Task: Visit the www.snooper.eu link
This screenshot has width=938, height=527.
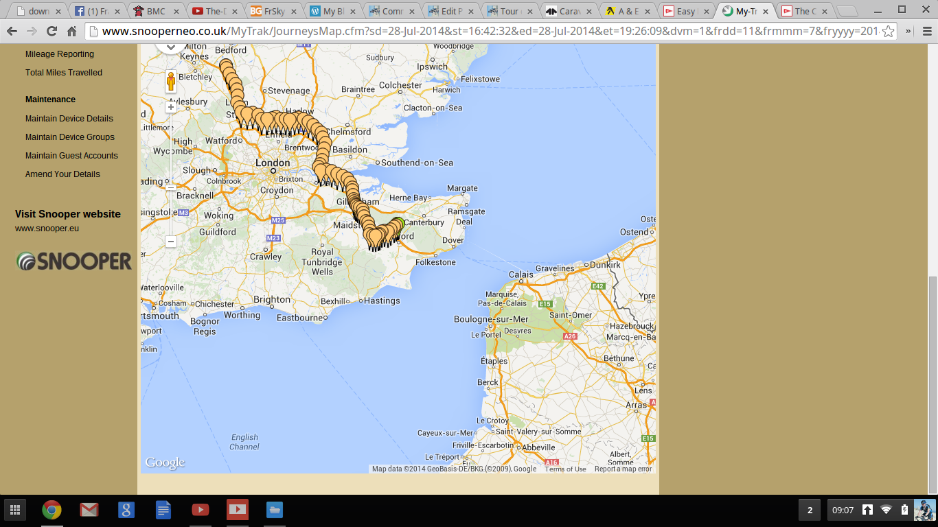Action: coord(47,229)
